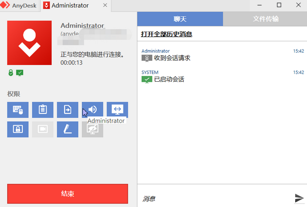Close the AnyDesk window

[298, 5]
